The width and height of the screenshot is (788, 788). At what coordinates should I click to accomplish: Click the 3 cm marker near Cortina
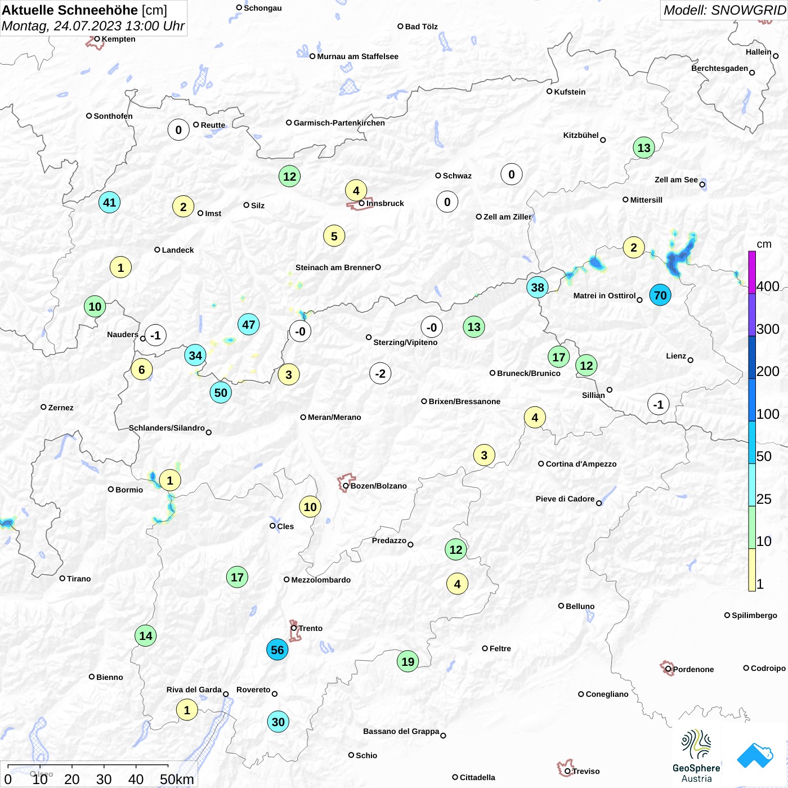click(x=484, y=455)
